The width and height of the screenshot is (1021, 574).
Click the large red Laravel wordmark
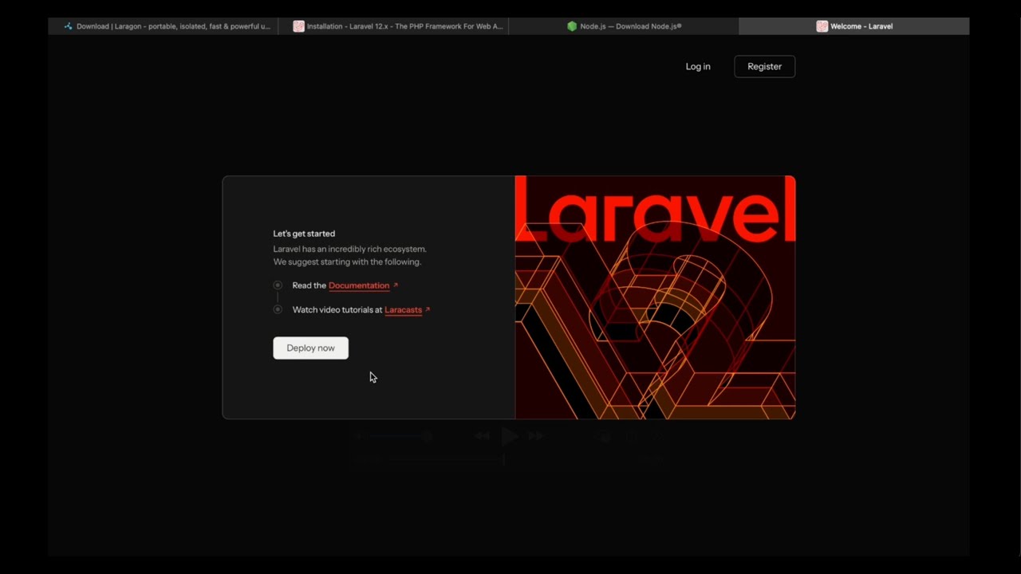(x=655, y=209)
